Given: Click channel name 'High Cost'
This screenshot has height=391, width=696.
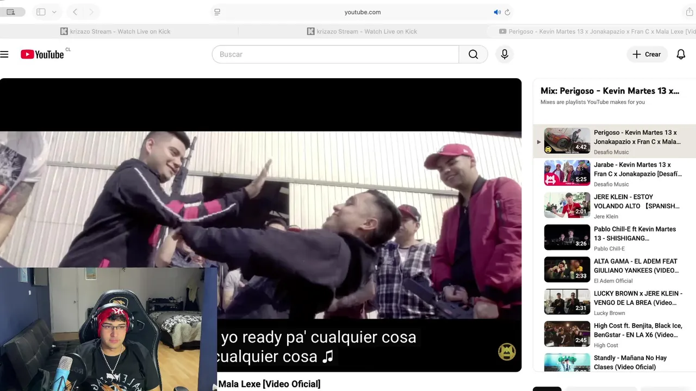Looking at the screenshot, I should pos(606,345).
